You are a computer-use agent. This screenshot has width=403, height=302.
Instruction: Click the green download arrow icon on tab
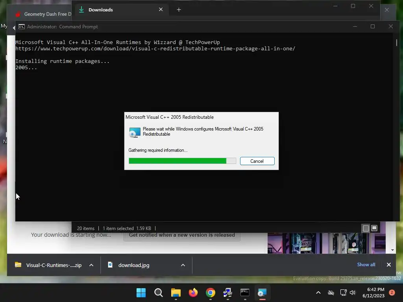[x=81, y=10]
